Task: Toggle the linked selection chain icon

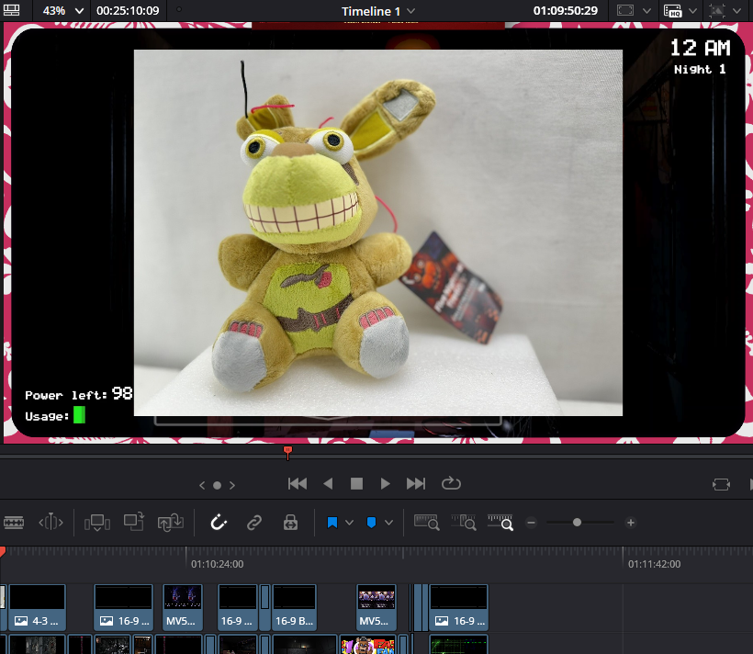Action: point(254,523)
